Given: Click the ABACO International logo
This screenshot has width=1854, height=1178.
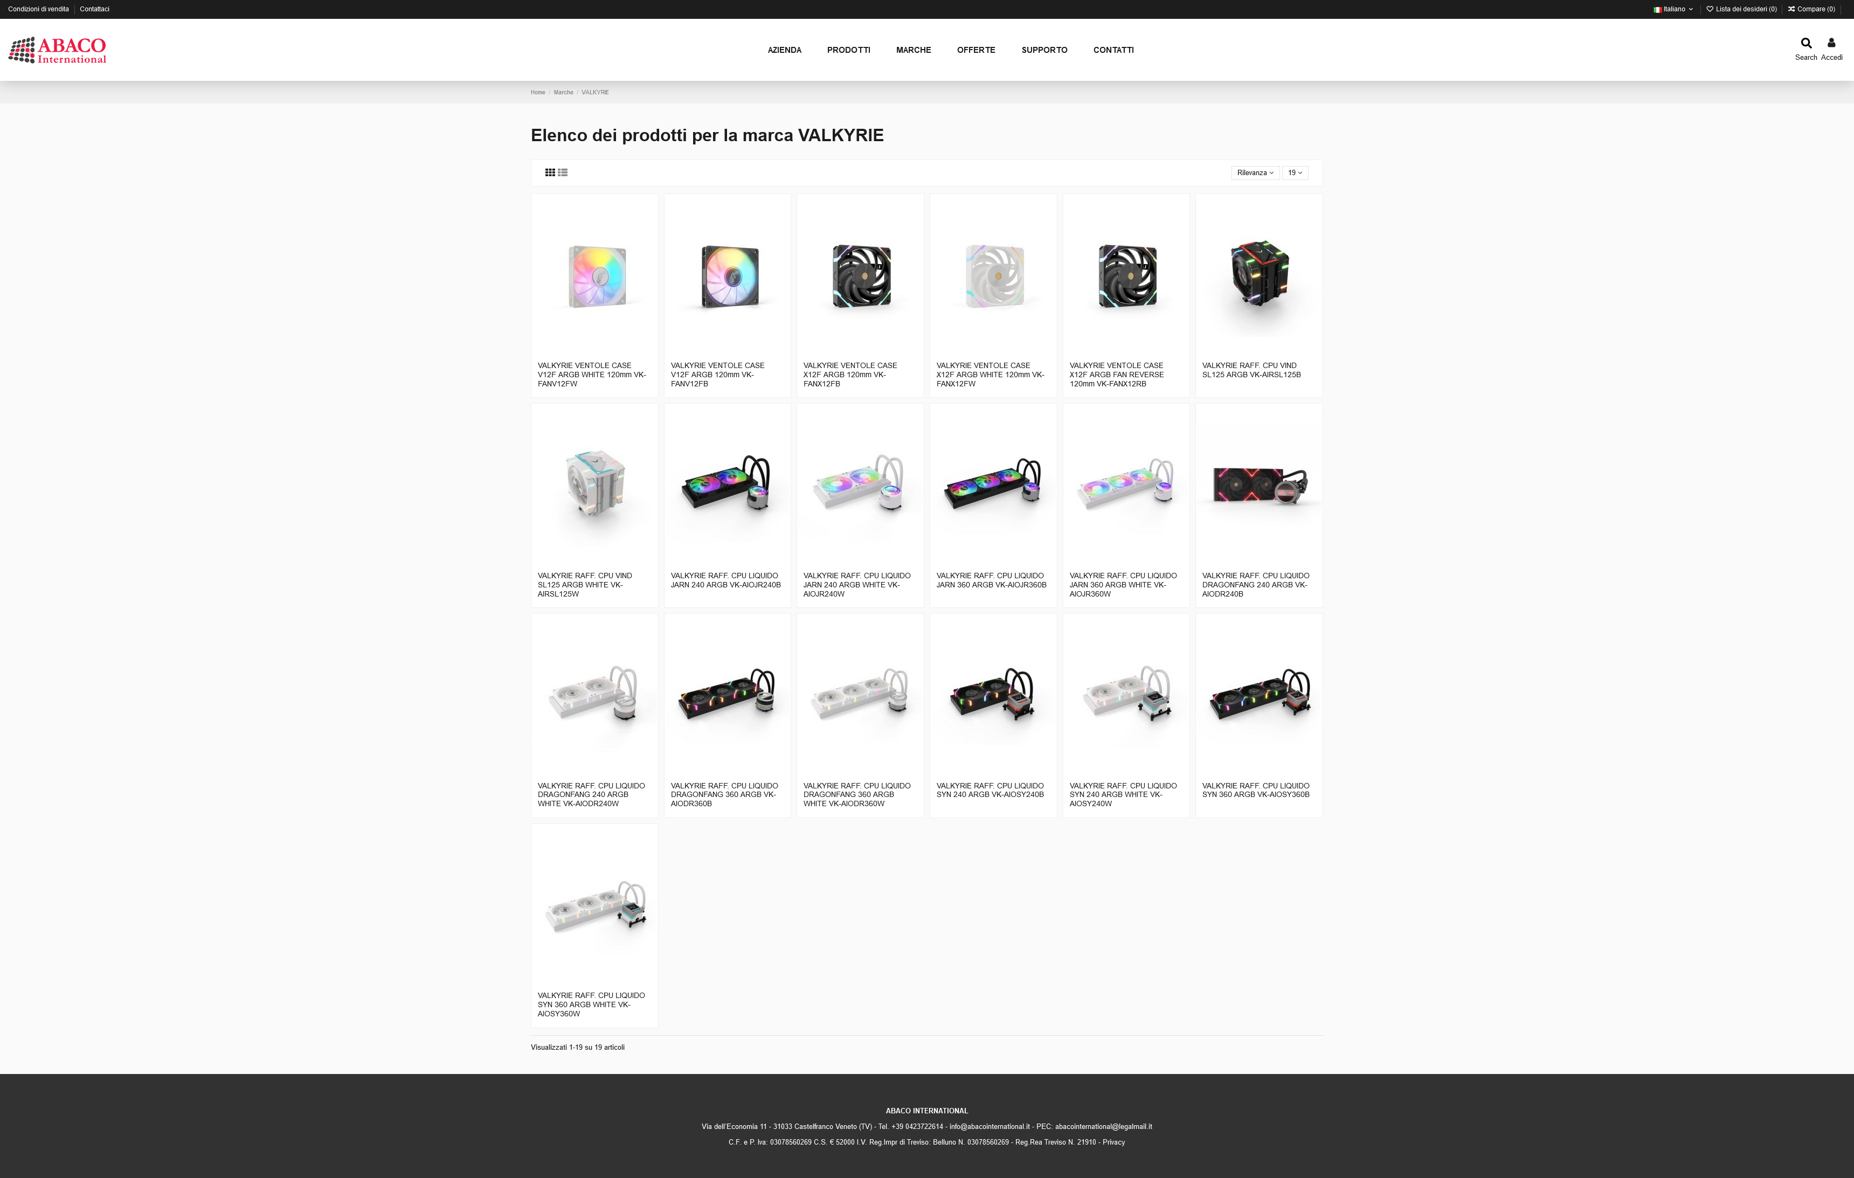Looking at the screenshot, I should tap(57, 50).
